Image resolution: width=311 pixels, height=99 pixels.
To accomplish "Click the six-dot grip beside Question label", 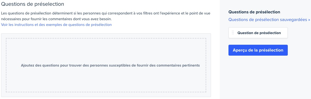I will click(233, 33).
